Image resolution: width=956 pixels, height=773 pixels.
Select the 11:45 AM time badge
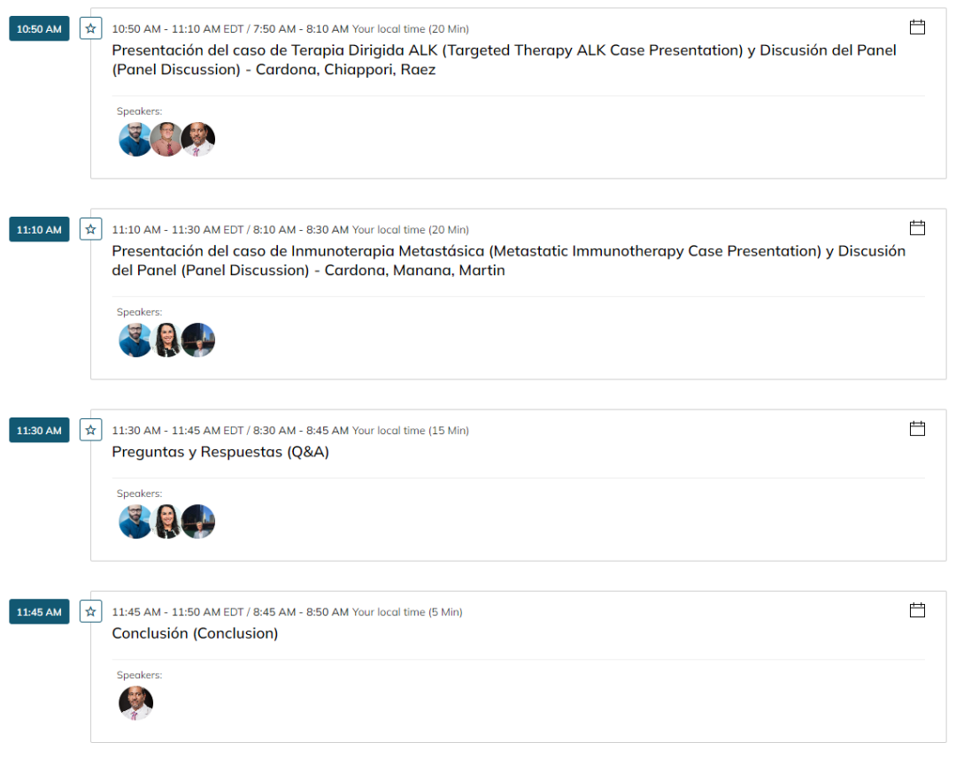(39, 612)
